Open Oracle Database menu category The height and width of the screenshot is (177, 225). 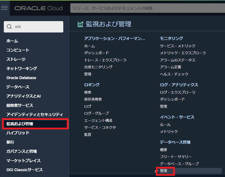pos(21,78)
